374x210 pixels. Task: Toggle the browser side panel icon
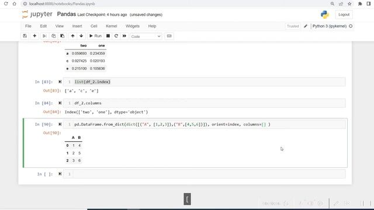(369, 4)
